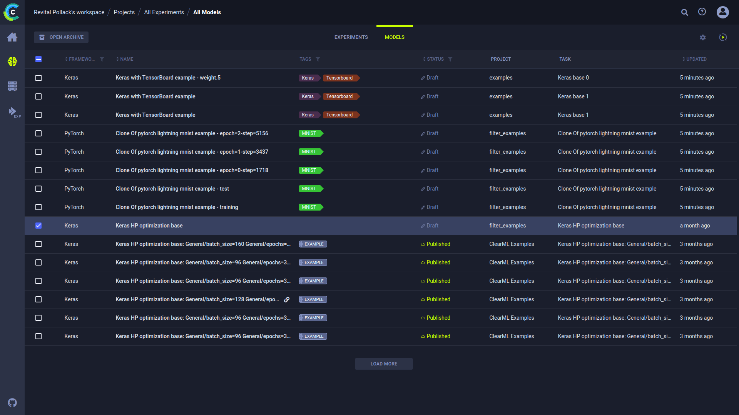
Task: Open the Tags column filter
Action: point(318,59)
